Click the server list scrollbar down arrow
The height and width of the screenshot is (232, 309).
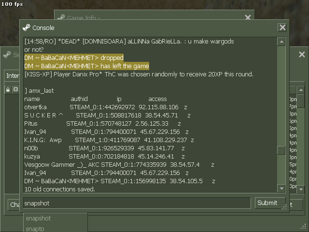[301, 189]
